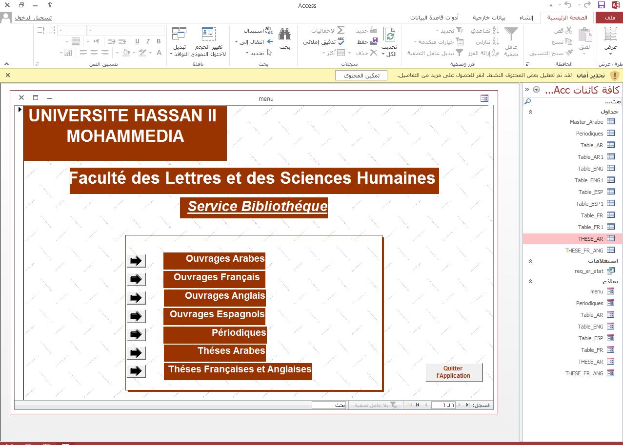Close the yellow security warning bar

[7, 75]
